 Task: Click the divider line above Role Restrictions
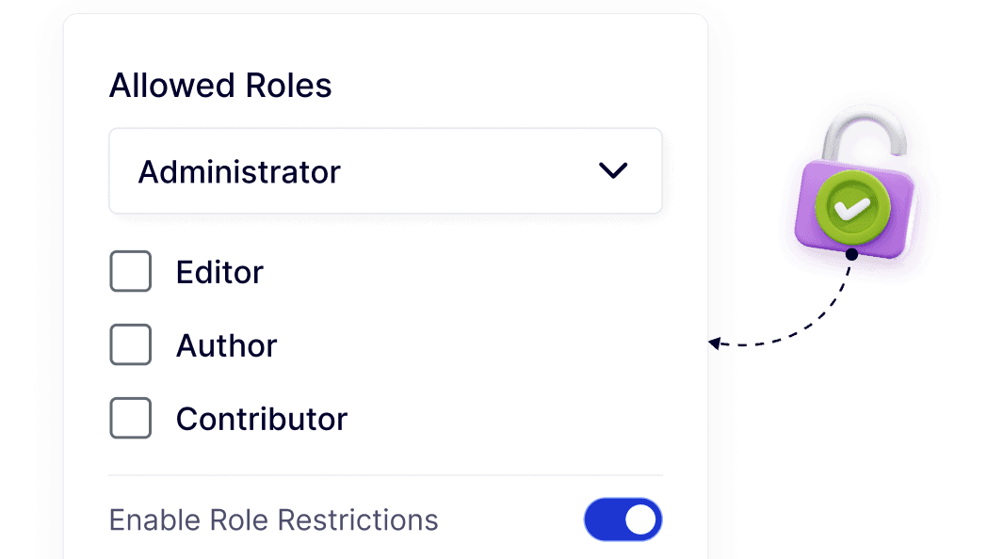click(386, 475)
